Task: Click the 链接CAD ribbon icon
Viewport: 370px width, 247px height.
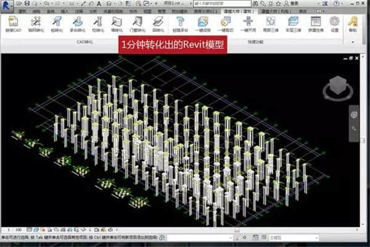Action: pos(12,24)
